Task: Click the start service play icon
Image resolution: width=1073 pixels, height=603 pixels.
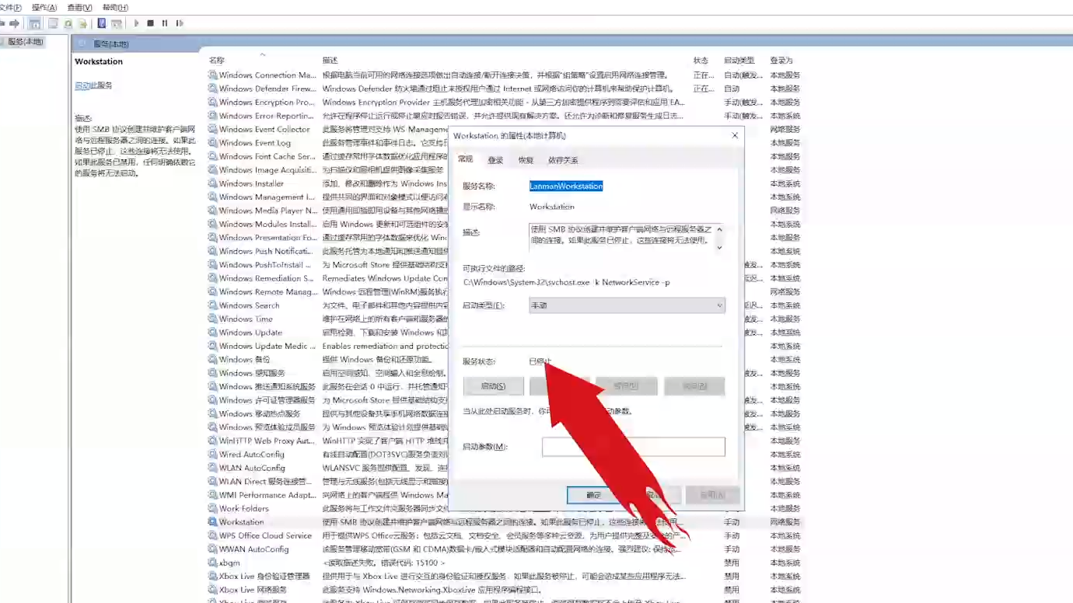Action: click(x=136, y=23)
